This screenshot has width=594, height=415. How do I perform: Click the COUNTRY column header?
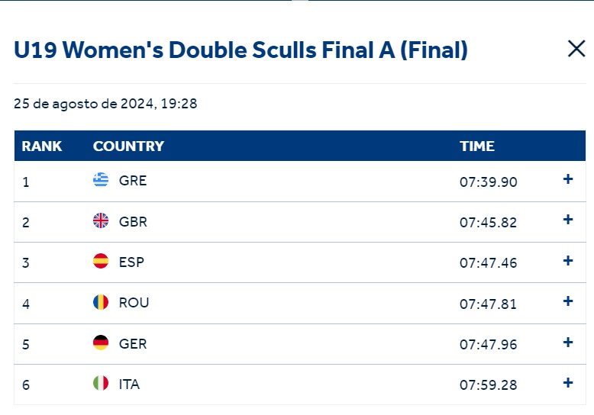click(128, 146)
